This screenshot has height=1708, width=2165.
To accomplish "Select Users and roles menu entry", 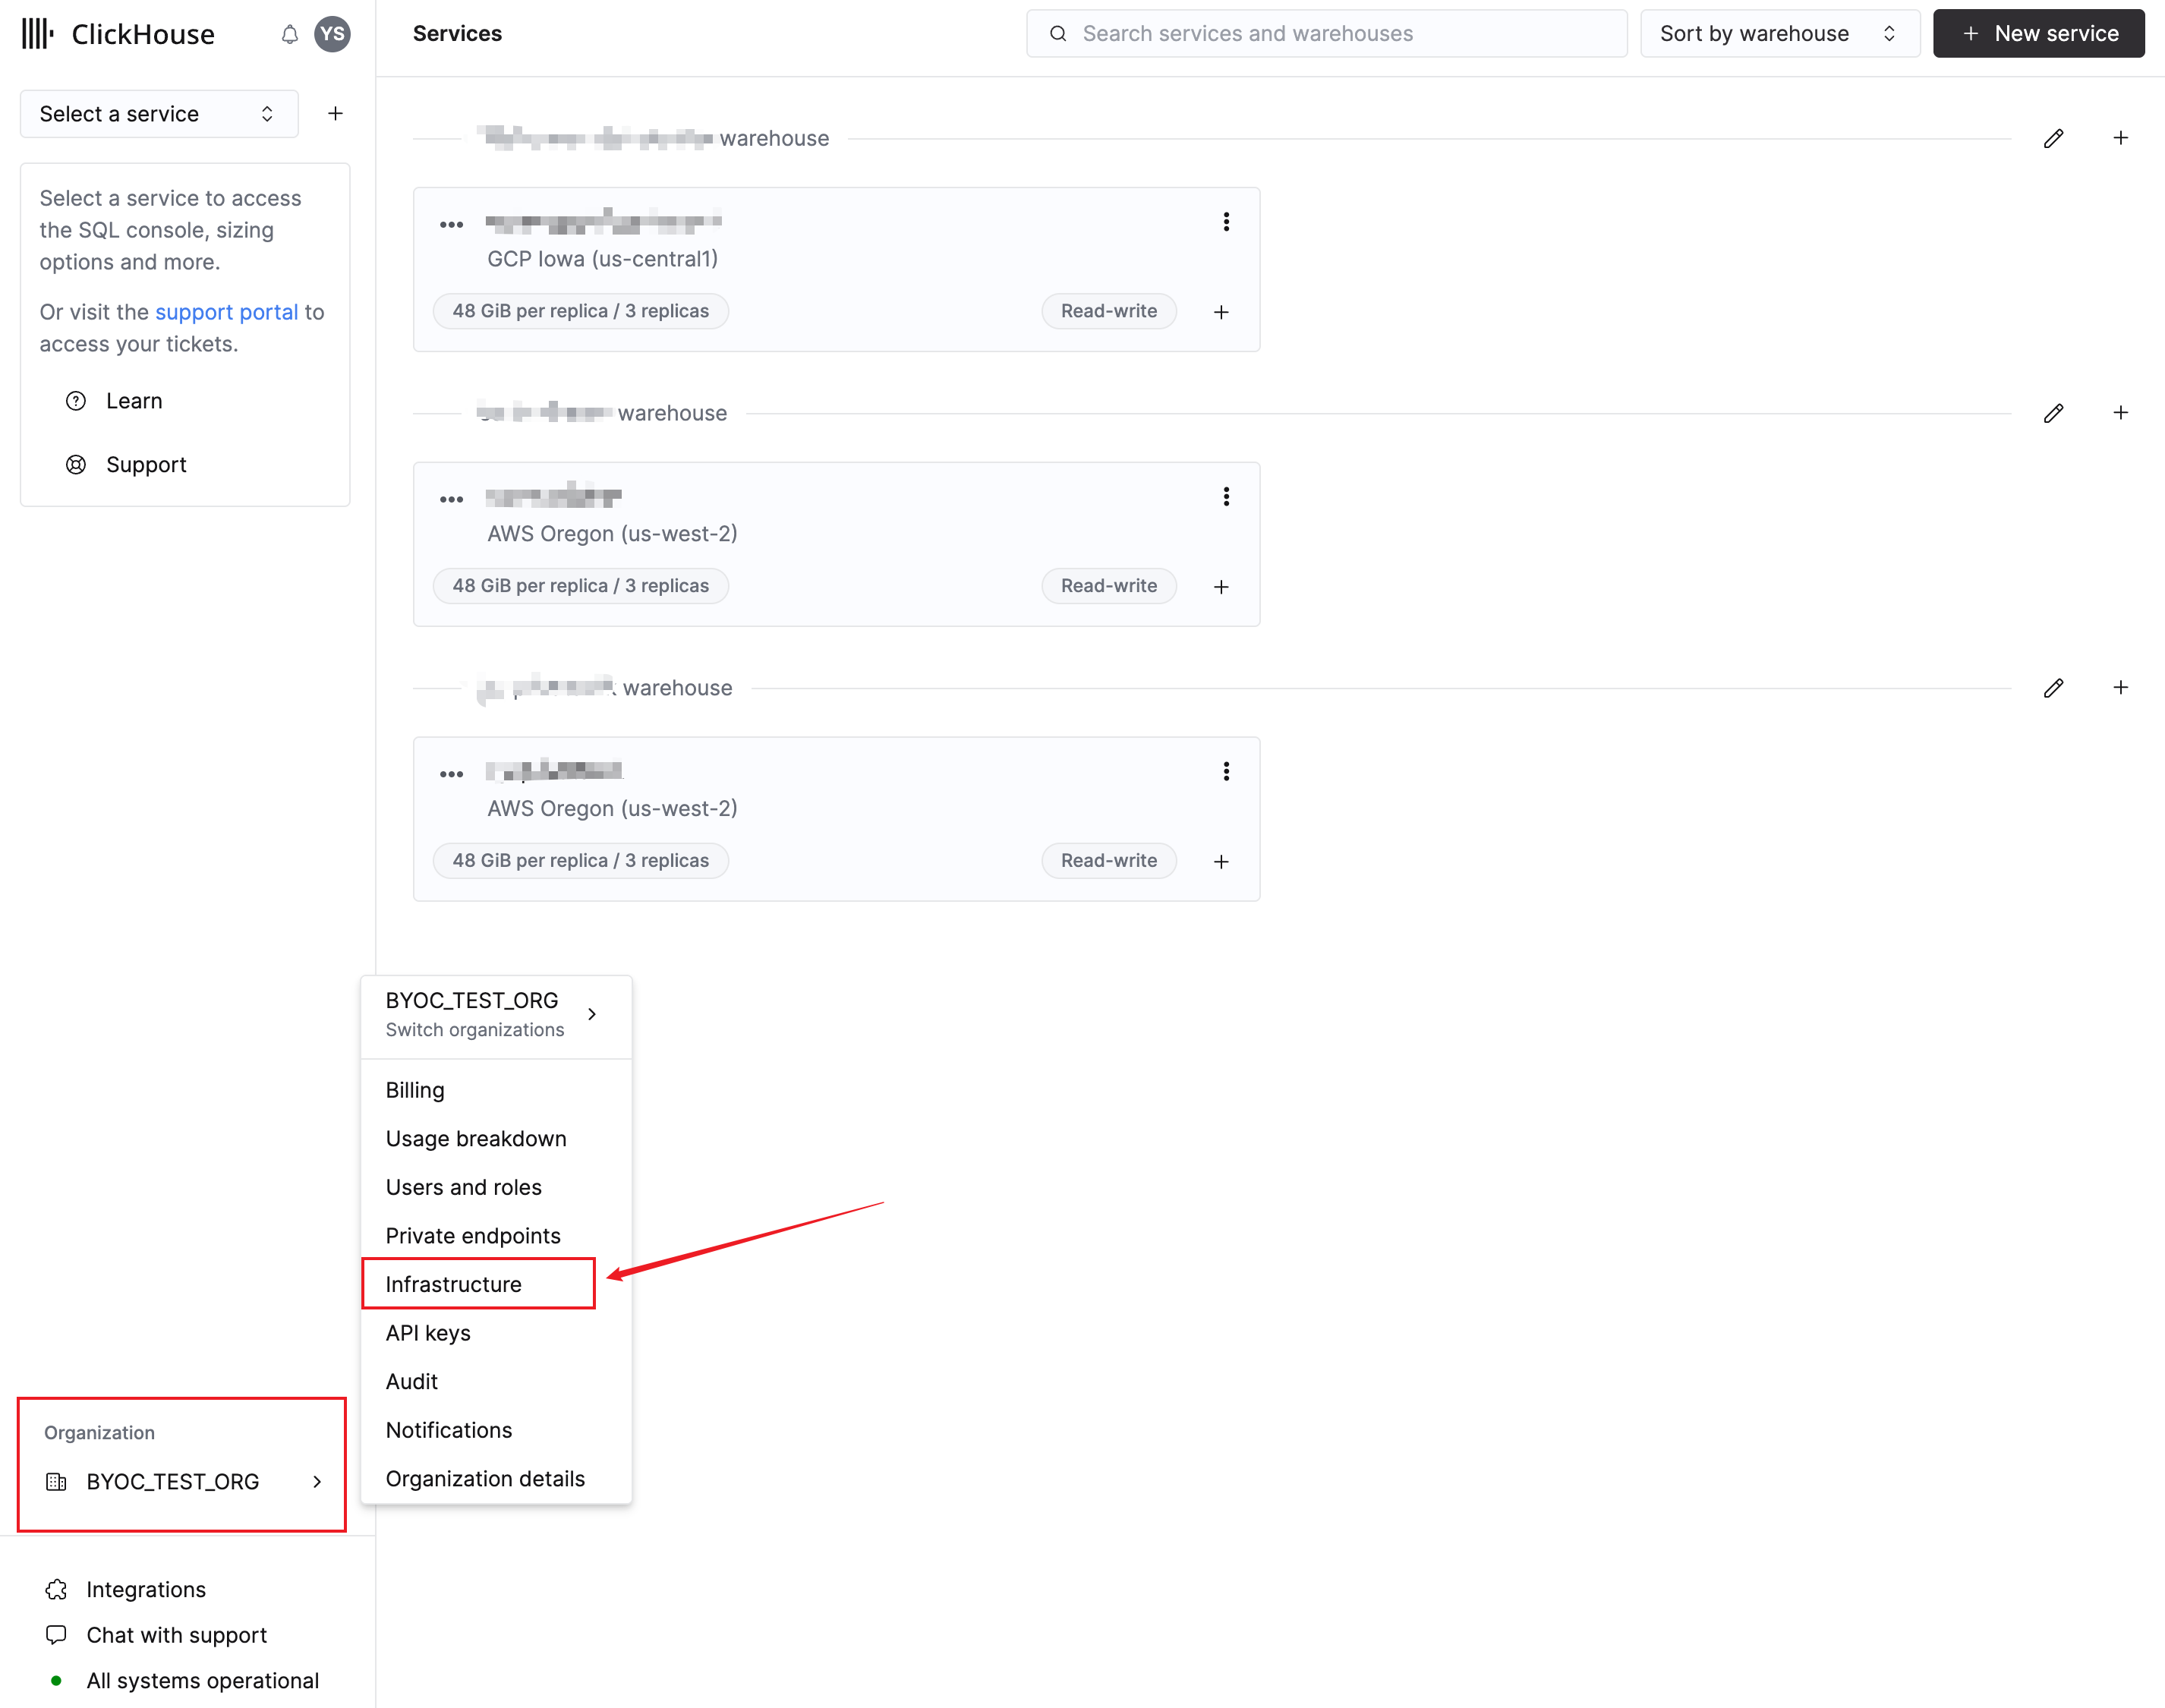I will pos(463,1187).
